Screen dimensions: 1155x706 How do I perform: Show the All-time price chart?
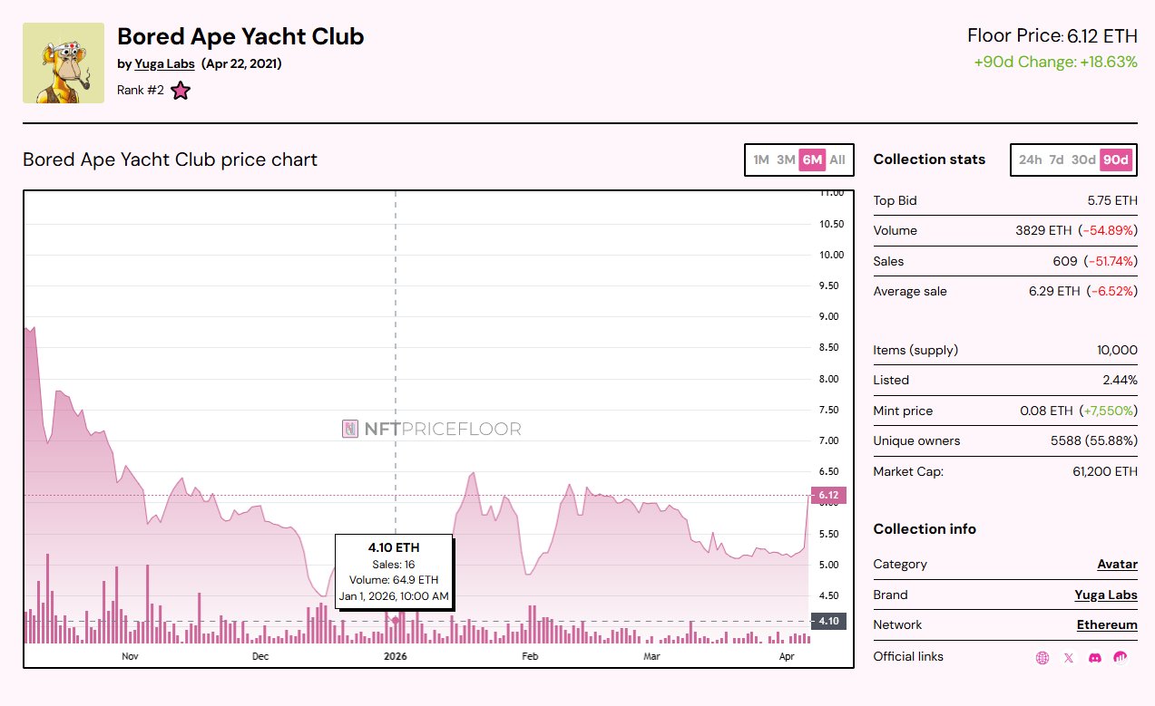837,160
